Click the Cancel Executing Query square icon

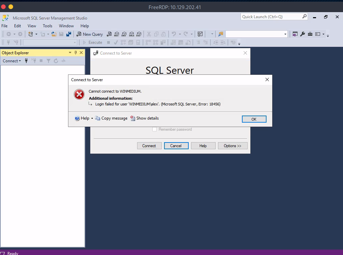coord(108,42)
